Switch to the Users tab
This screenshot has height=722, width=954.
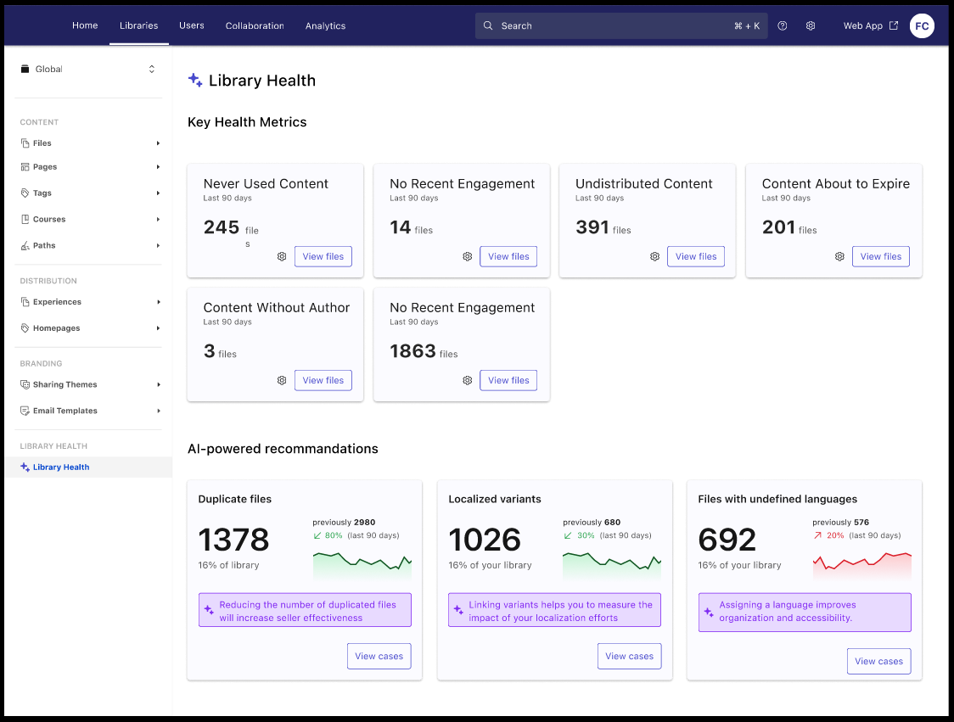tap(192, 25)
